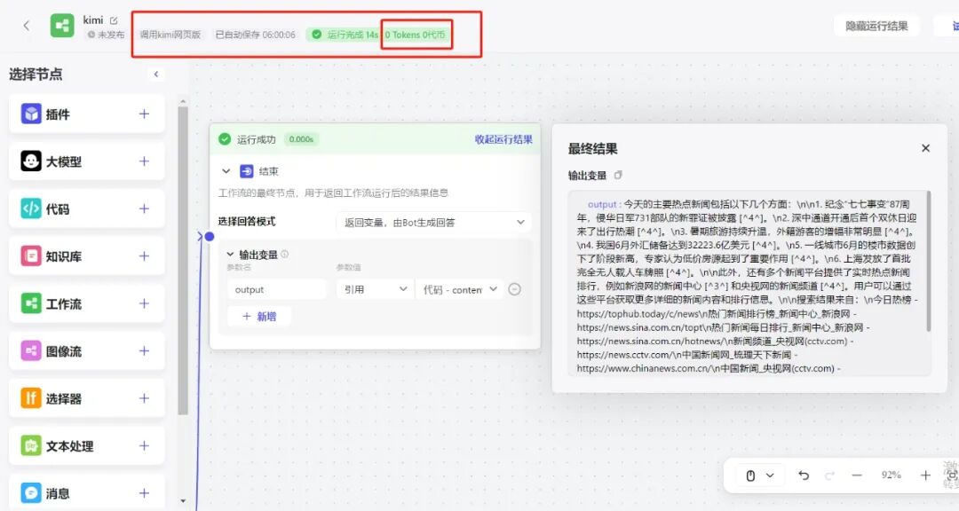Viewport: 959px width, 511px height.
Task: Add a 代码 node with plus
Action: (144, 208)
